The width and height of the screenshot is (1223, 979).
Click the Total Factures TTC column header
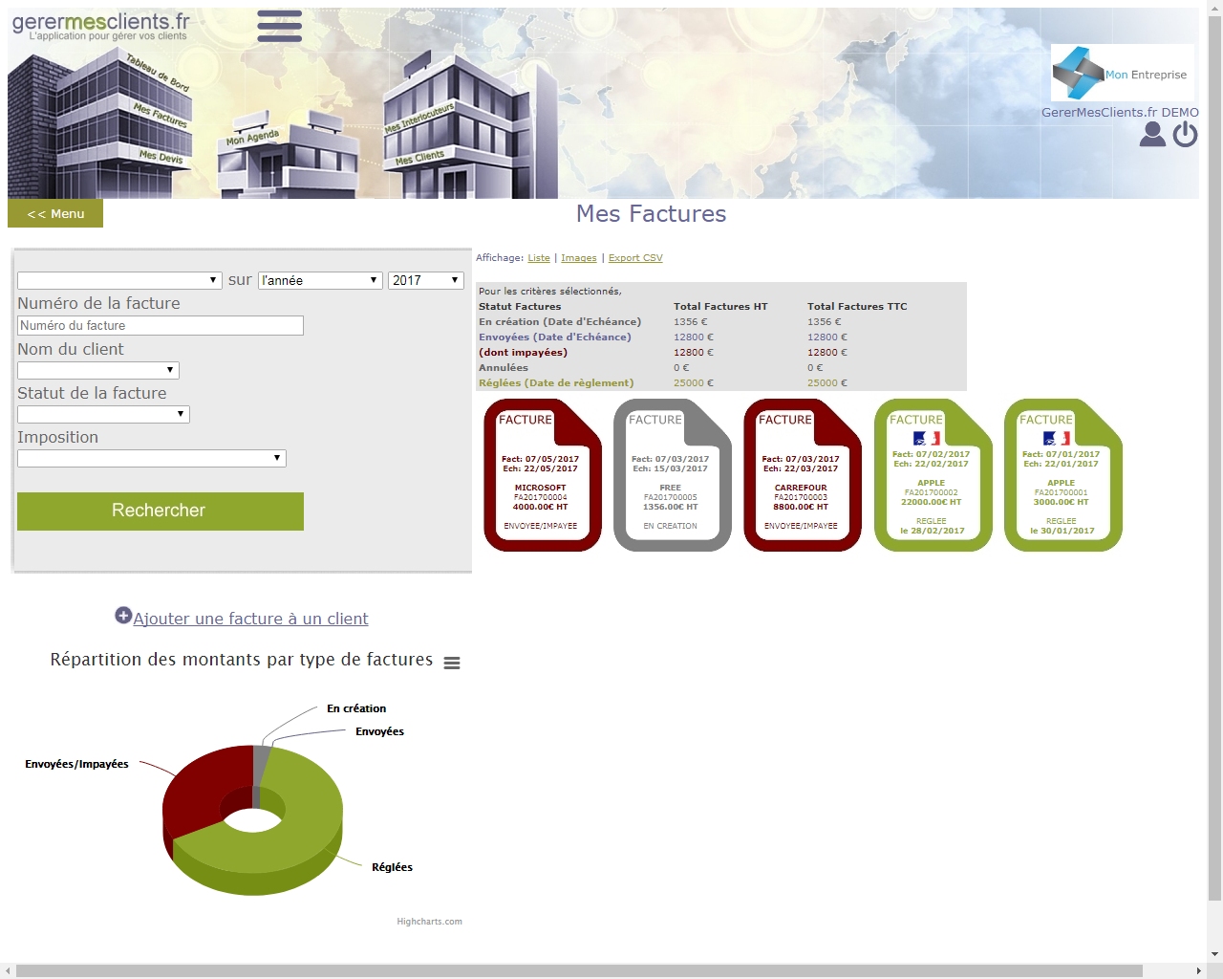coord(857,306)
